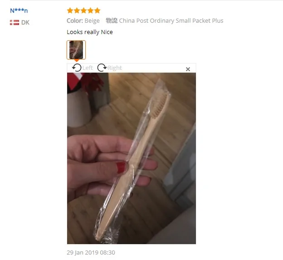Viewport: 283px width, 260px height.
Task: Click the enlarged toothbrush photo
Action: pos(132,158)
